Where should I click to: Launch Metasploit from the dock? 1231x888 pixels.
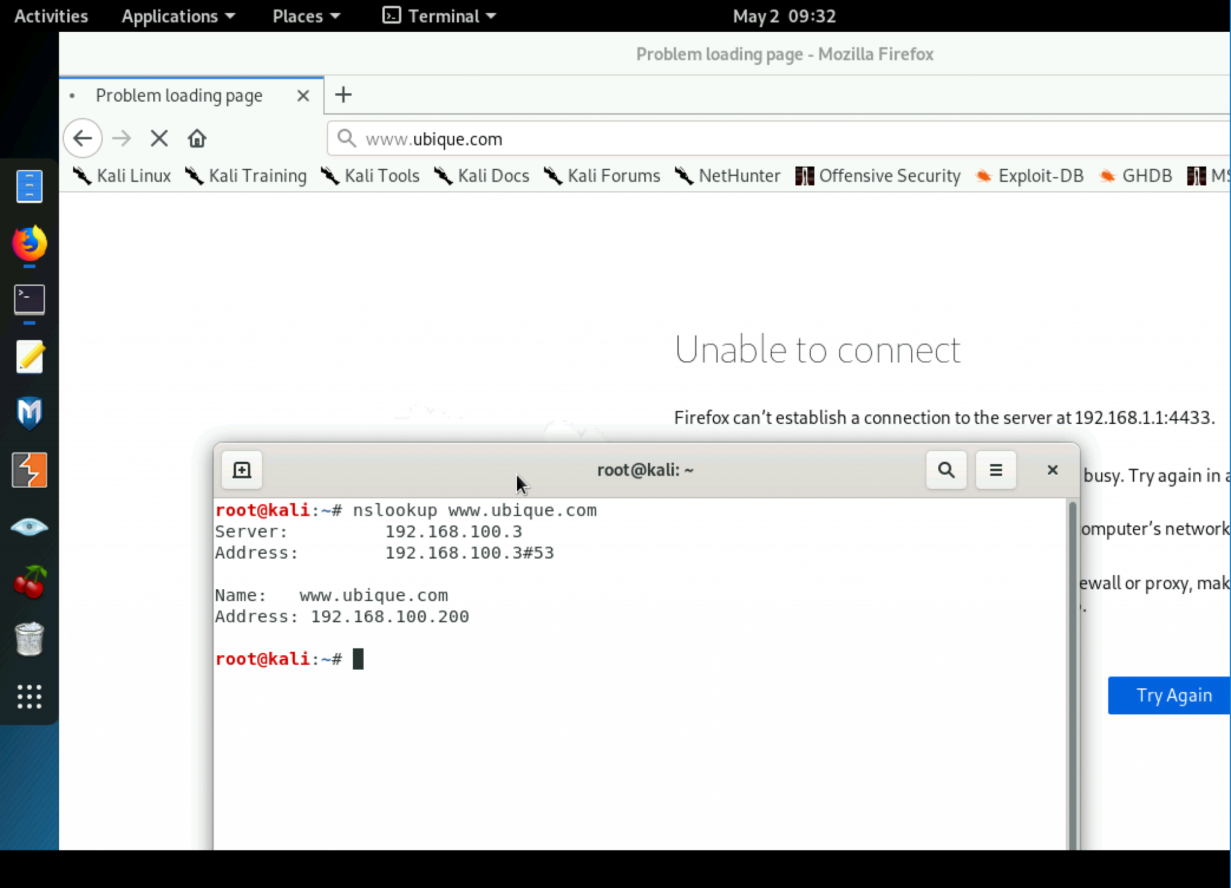pos(29,414)
